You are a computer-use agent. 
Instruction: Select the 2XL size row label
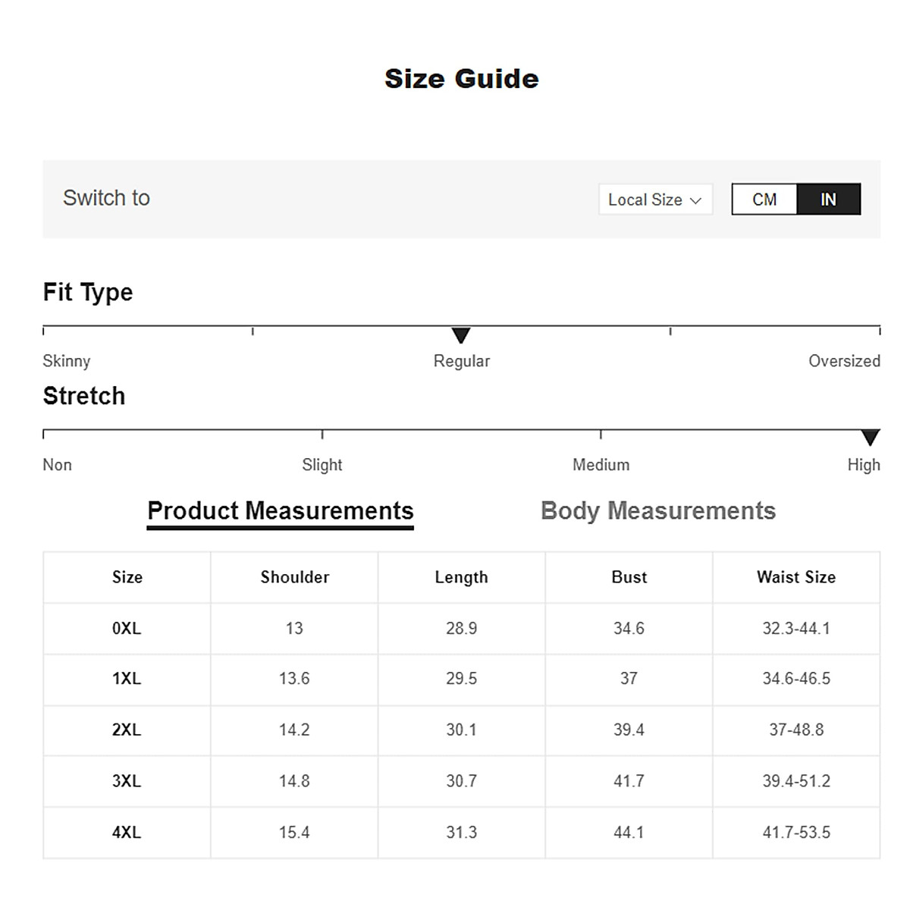click(127, 730)
